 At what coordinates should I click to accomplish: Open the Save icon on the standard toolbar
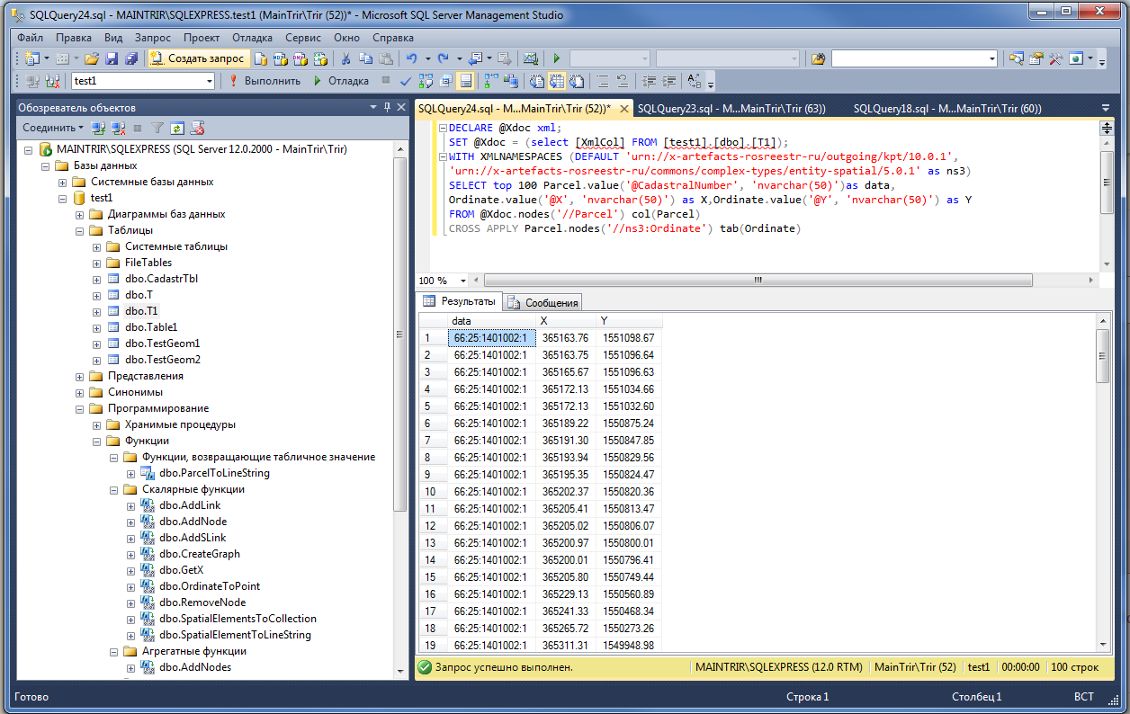coord(112,58)
